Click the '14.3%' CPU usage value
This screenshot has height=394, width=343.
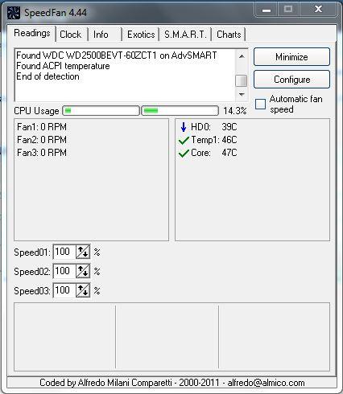pos(235,111)
